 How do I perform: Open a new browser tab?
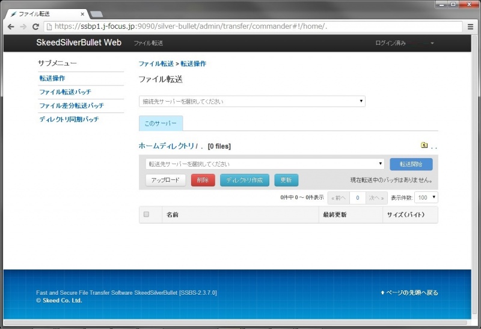[96, 13]
